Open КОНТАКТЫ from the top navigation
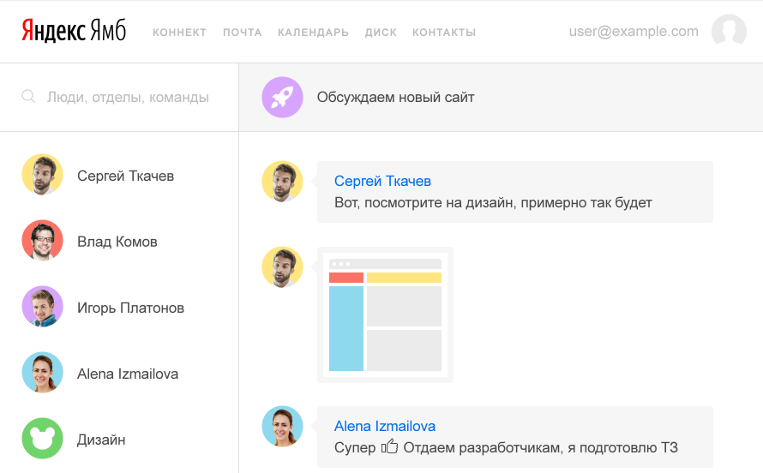Image resolution: width=763 pixels, height=473 pixels. click(x=444, y=33)
